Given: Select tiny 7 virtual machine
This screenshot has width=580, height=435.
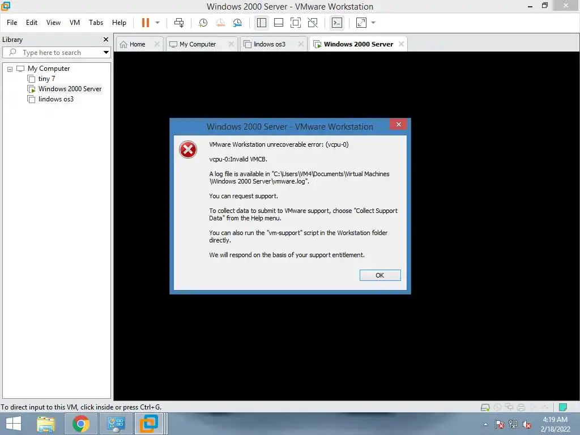Looking at the screenshot, I should coord(46,78).
